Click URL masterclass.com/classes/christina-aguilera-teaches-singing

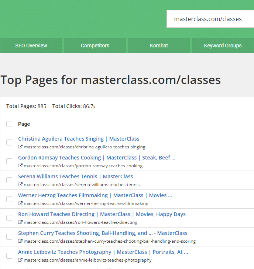point(85,147)
